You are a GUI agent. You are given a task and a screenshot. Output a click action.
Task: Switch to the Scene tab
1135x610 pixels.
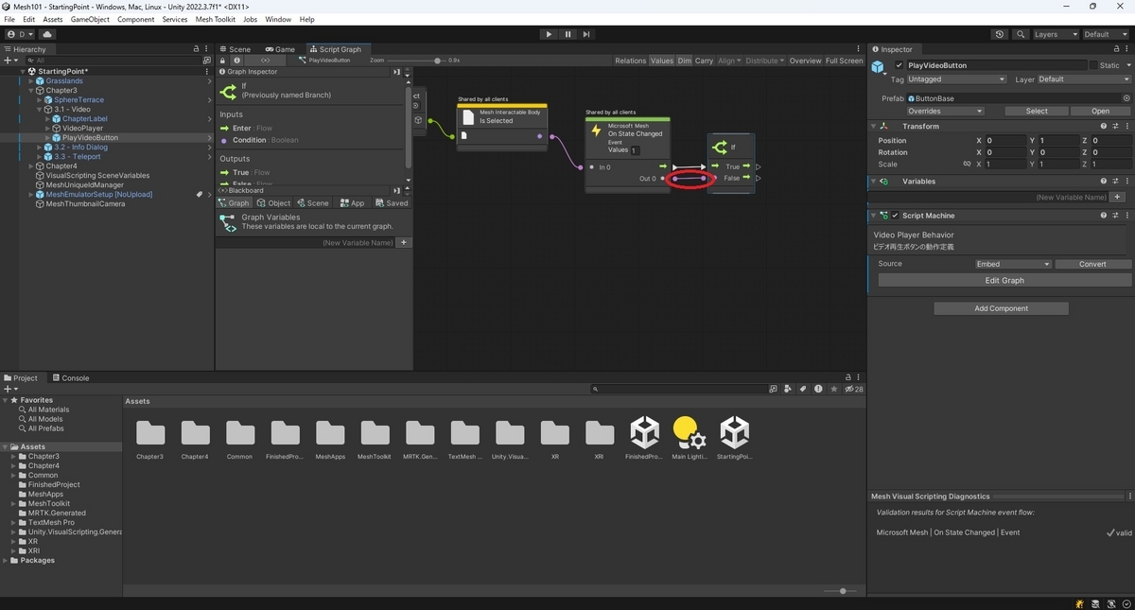(x=235, y=49)
